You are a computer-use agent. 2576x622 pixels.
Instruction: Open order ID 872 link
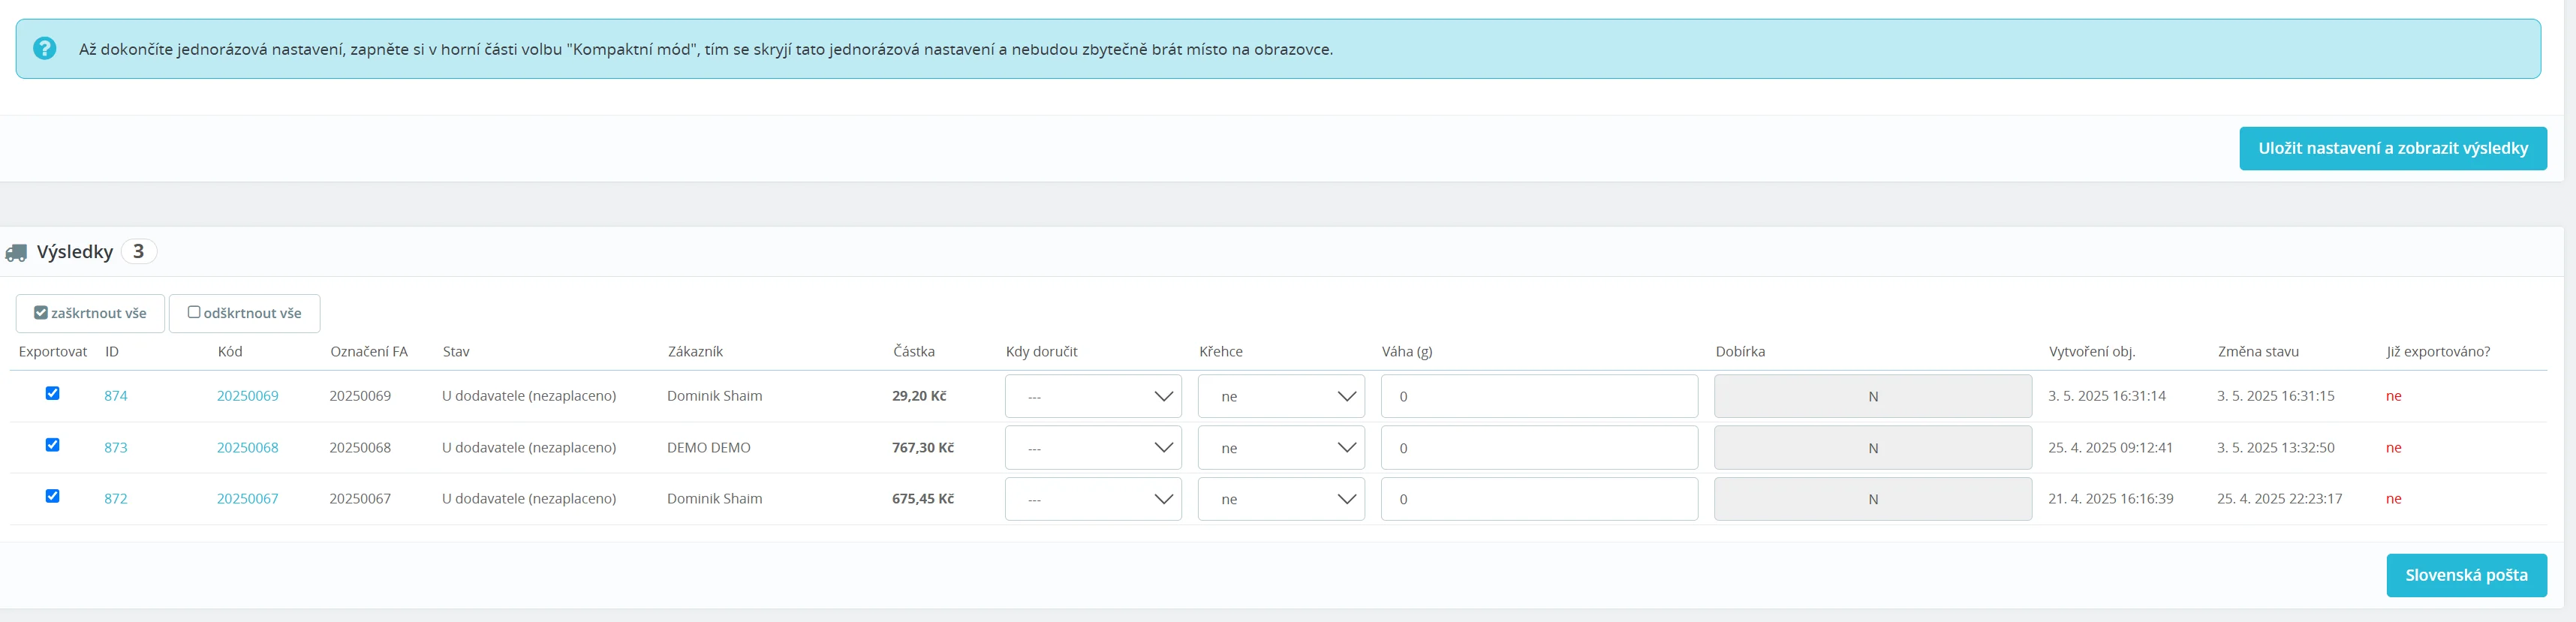coord(116,499)
